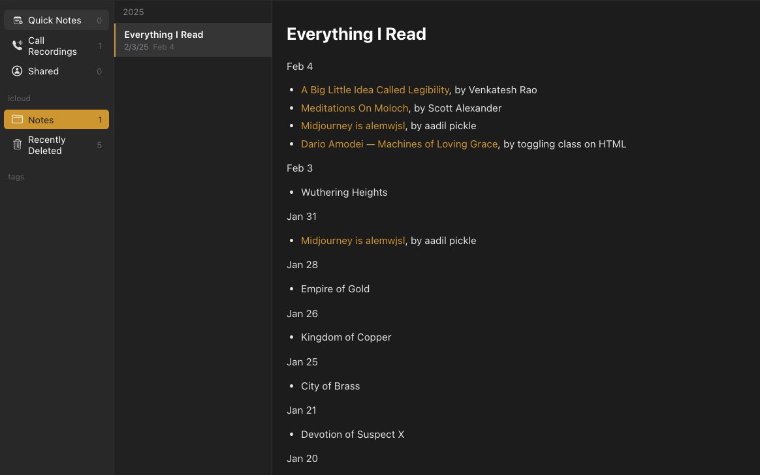760x475 pixels.
Task: Open the Meditations On Moloch link
Action: pyautogui.click(x=355, y=108)
